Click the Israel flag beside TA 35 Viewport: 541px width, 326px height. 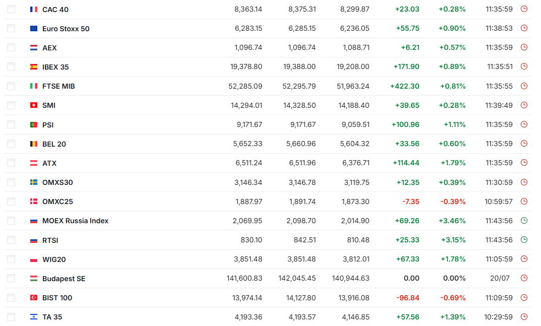coord(33,317)
